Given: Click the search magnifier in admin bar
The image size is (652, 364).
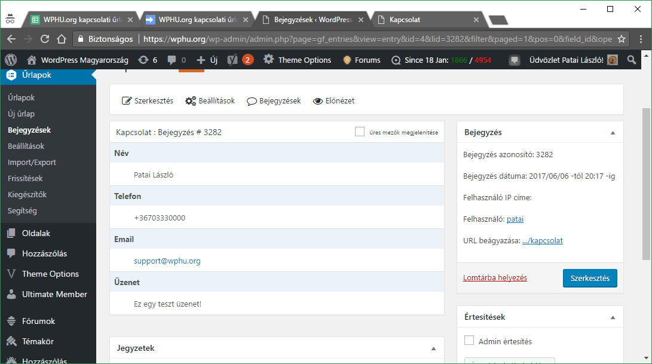Looking at the screenshot, I should point(632,60).
